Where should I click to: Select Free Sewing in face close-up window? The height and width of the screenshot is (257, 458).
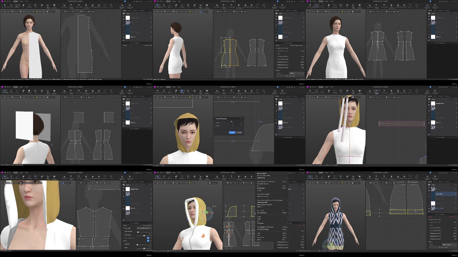79,177
